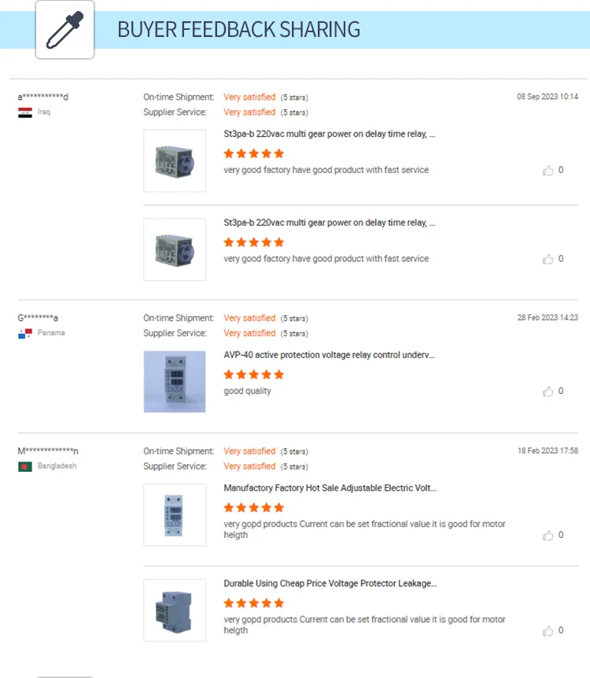Open second St3pa-b 220vac time relay link

tap(329, 223)
